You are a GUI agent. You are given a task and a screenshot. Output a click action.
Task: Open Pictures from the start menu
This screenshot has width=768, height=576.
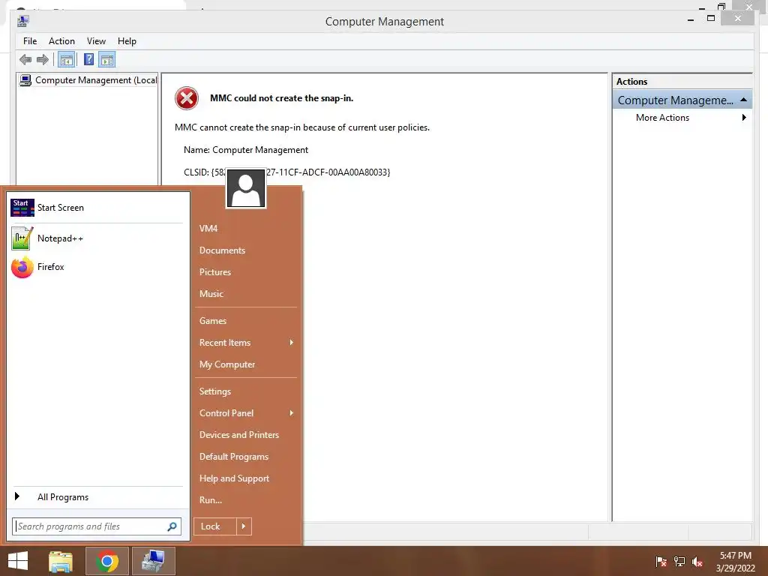pyautogui.click(x=246, y=272)
